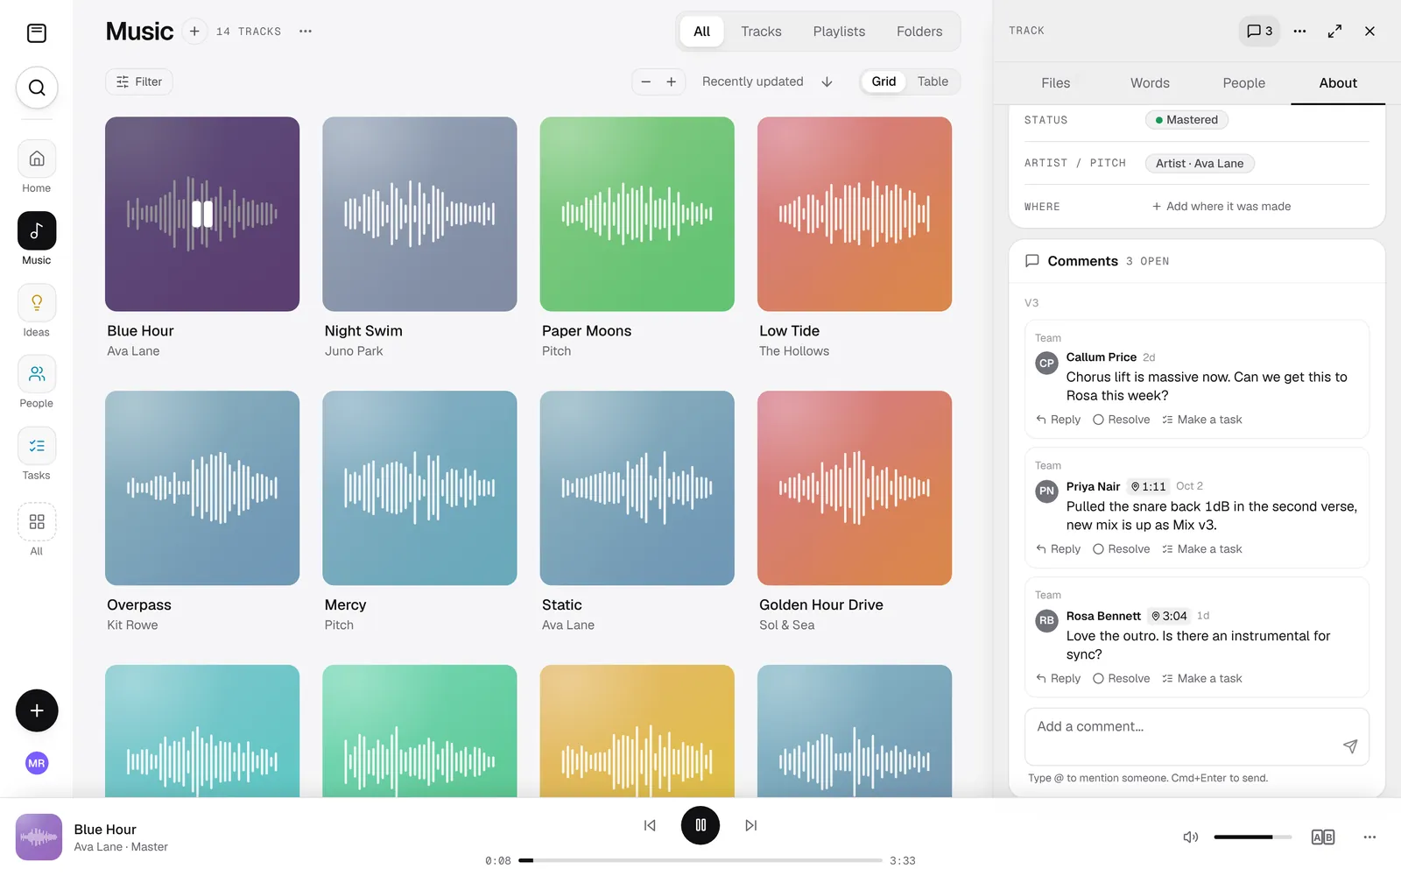Mark Callum Price's comment as resolved
The height and width of the screenshot is (876, 1401).
[x=1122, y=420]
